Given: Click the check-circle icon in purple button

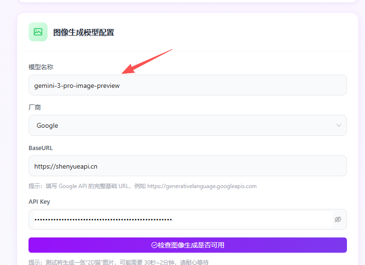Looking at the screenshot, I should point(154,245).
